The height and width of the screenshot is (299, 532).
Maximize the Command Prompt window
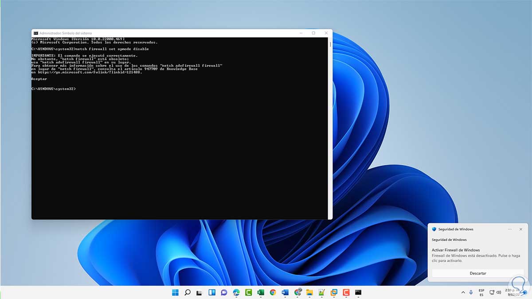[x=313, y=33]
